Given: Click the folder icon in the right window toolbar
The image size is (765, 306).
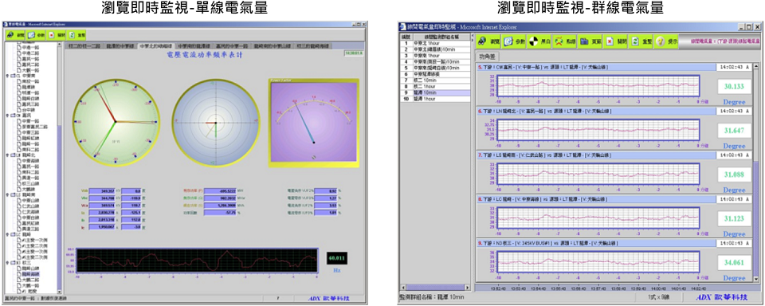Looking at the screenshot, I should click(584, 41).
